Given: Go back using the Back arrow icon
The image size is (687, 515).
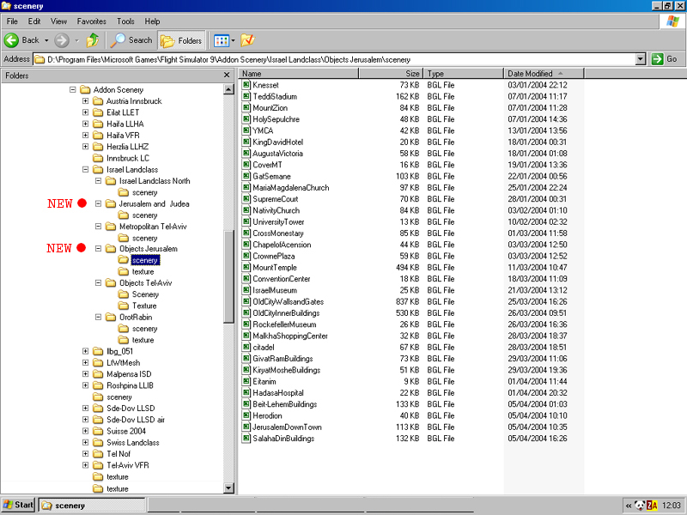Looking at the screenshot, I should pyautogui.click(x=11, y=40).
